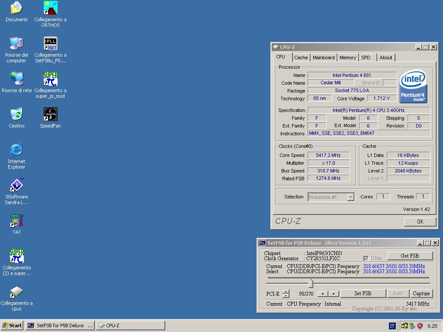Minimize the CPU-Z window
The width and height of the screenshot is (443, 332).
tap(418, 47)
